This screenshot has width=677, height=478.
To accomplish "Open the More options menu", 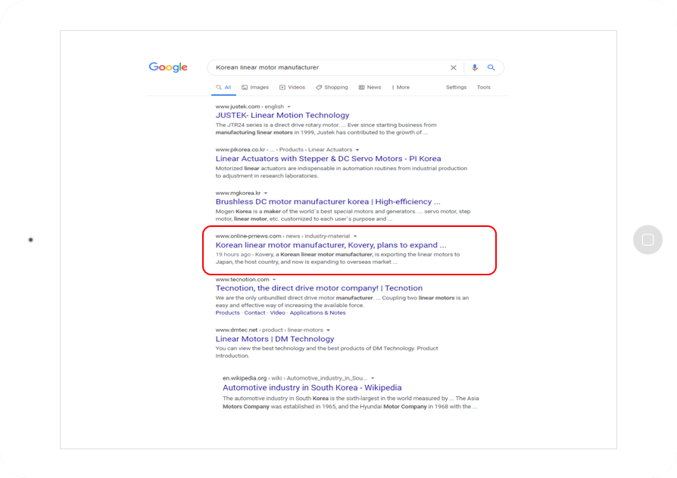I will [401, 87].
